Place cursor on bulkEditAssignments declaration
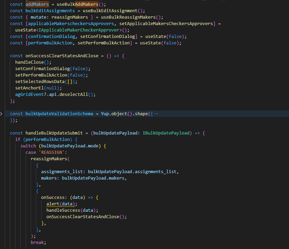Screen dimensions: 289x249 pyautogui.click(x=50, y=11)
